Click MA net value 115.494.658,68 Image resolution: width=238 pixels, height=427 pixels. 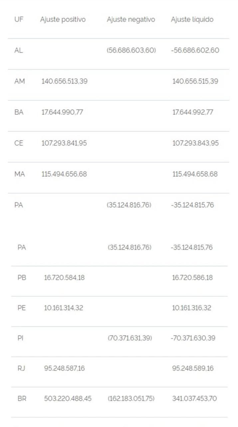point(195,174)
